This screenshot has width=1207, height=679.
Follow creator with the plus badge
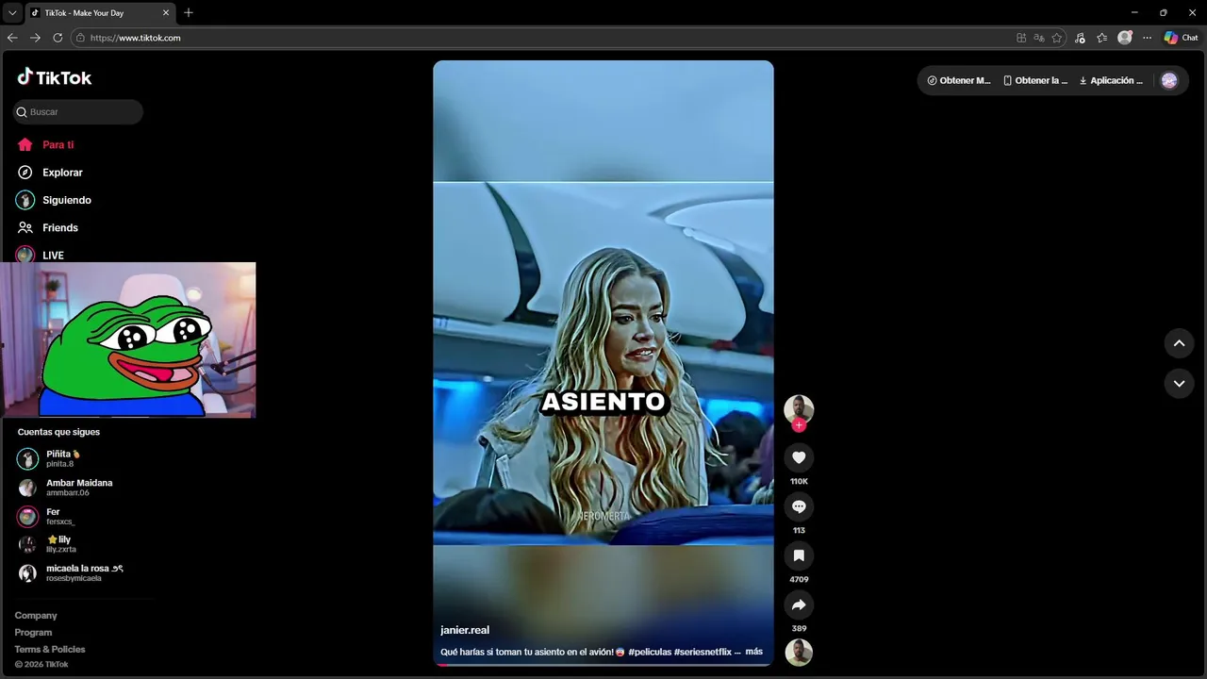[799, 425]
